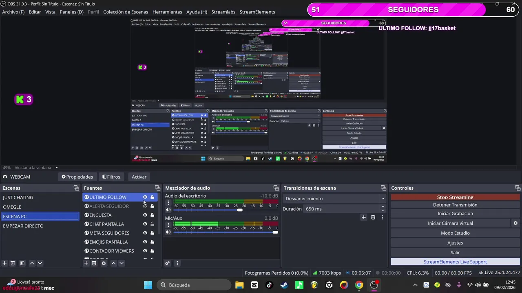Add a new source in Fuentes panel
The height and width of the screenshot is (293, 522).
tap(86, 263)
